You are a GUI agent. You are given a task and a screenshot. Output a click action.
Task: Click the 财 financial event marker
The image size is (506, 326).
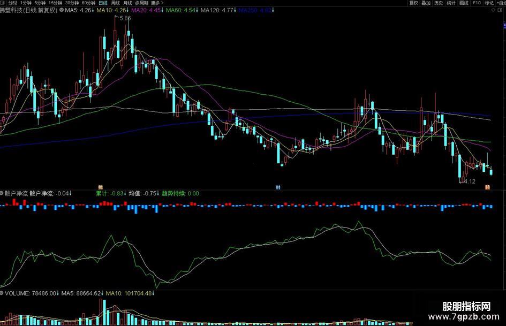point(278,187)
